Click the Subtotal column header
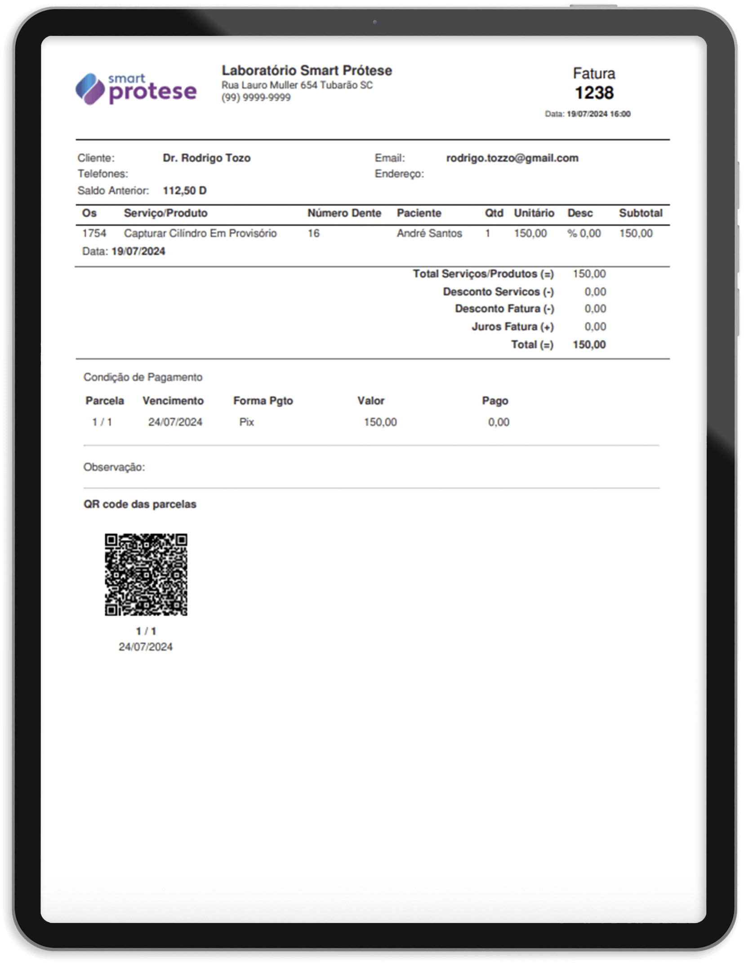Viewport: 744px width, 963px height. coord(640,213)
